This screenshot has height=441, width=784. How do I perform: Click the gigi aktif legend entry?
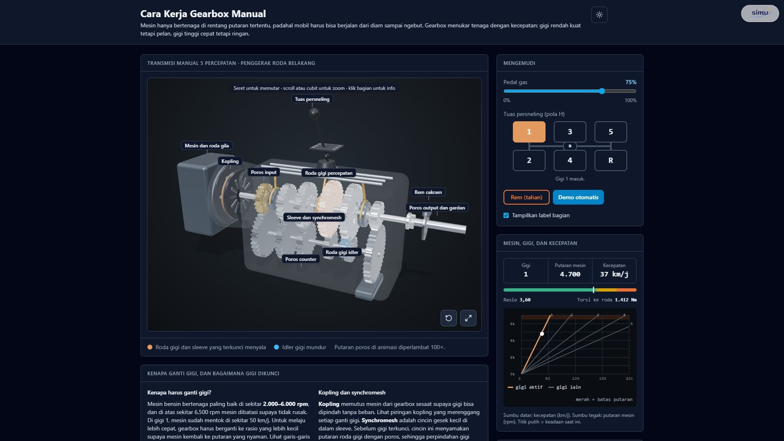(525, 387)
